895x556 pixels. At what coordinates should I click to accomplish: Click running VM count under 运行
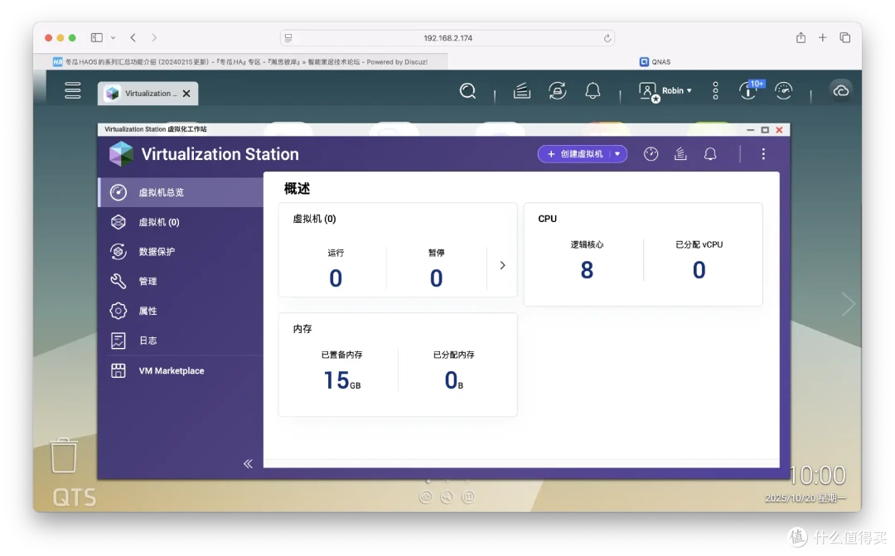(336, 278)
